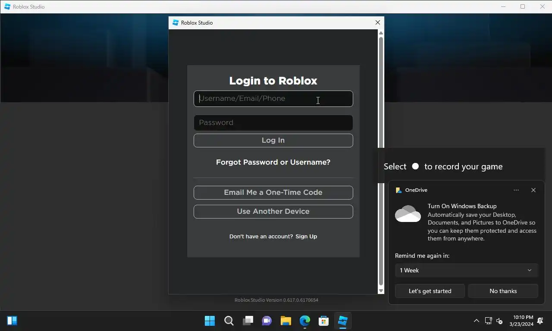
Task: Dismiss the OneDrive notification
Action: (533, 190)
